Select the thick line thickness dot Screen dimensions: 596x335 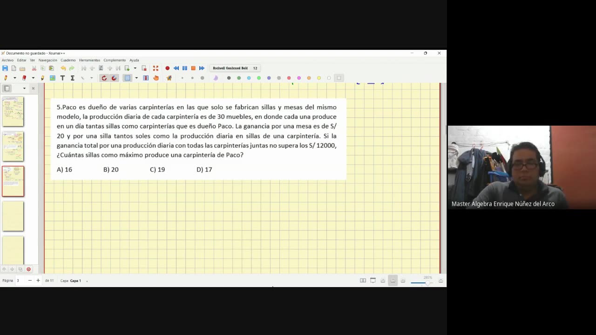(202, 78)
